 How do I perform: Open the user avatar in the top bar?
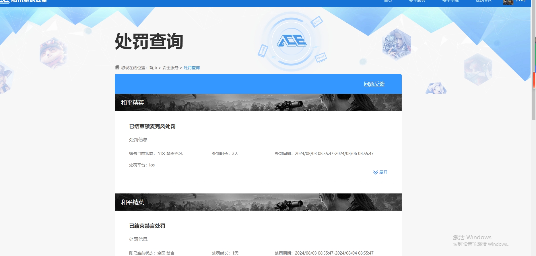tap(508, 2)
